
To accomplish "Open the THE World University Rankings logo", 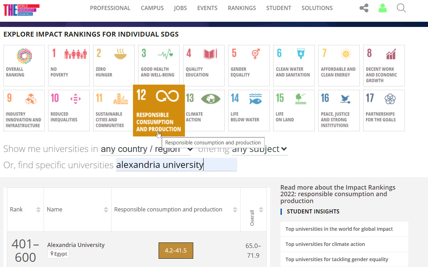I will (21, 10).
